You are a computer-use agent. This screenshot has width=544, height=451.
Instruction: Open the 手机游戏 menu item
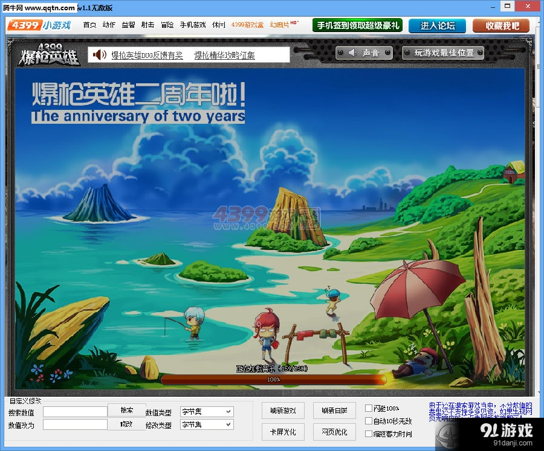[x=193, y=25]
